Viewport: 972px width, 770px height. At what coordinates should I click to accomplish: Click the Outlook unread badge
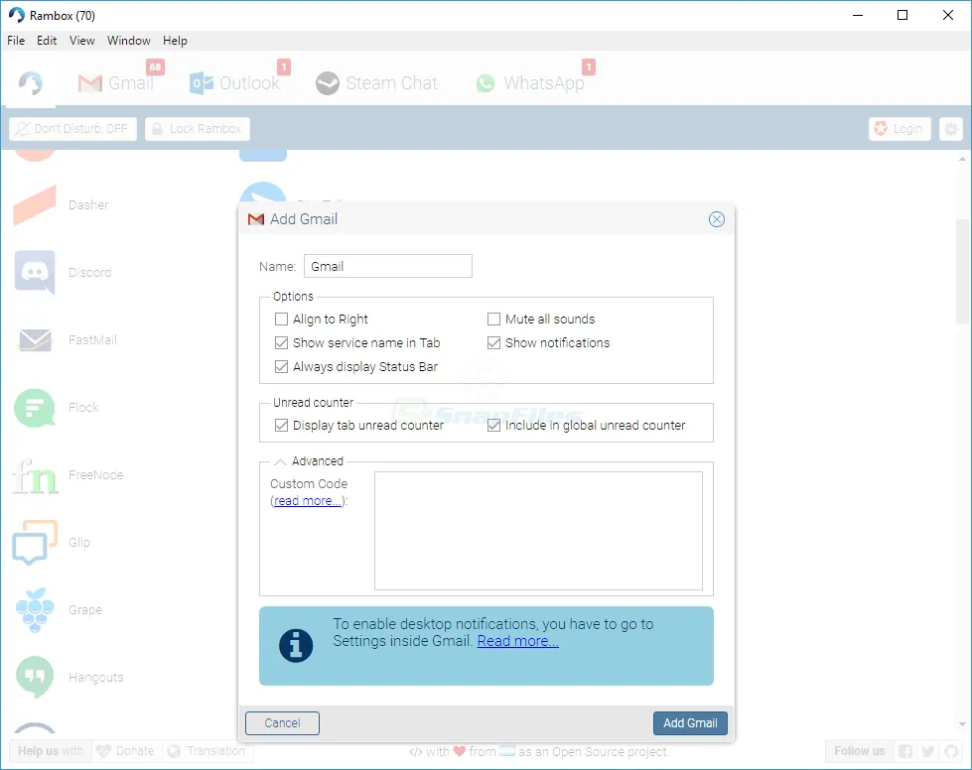click(284, 66)
